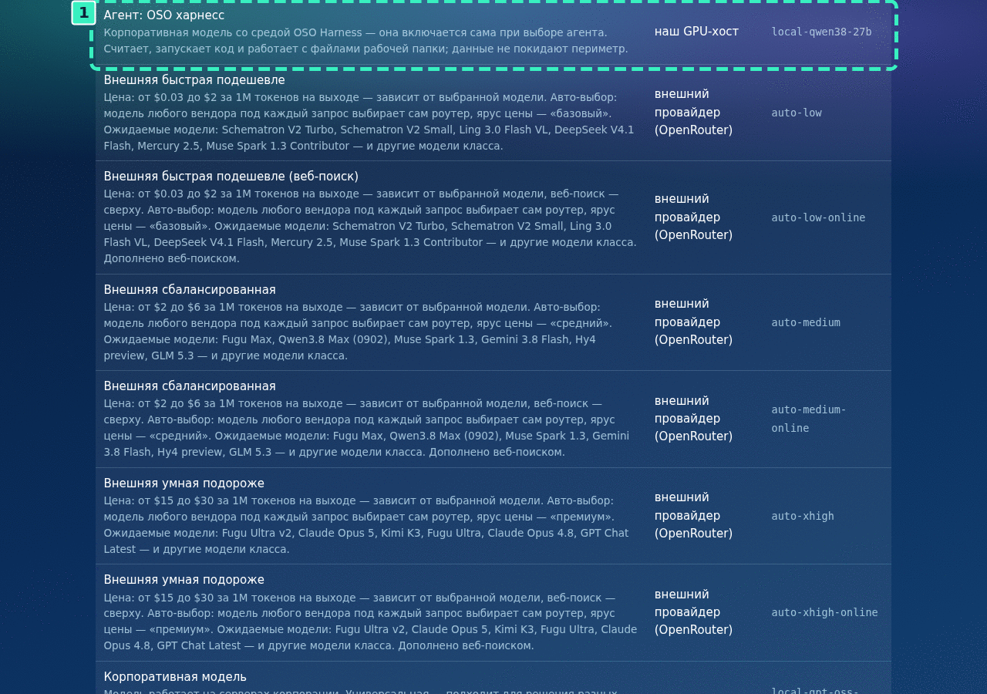The image size is (987, 694).
Task: Click the OpenRouter provider cell in the auto-low row
Action: (x=694, y=112)
